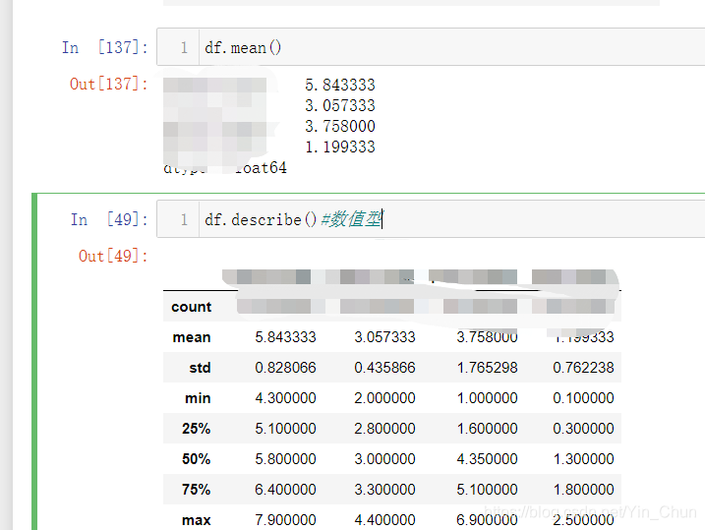Click min value 1.000000

click(488, 398)
